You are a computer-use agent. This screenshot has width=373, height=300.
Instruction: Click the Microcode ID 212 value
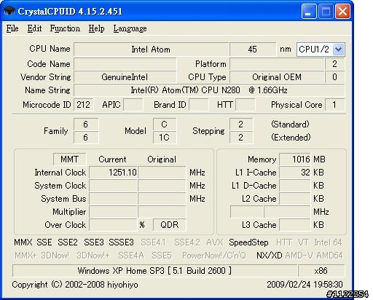click(x=84, y=105)
